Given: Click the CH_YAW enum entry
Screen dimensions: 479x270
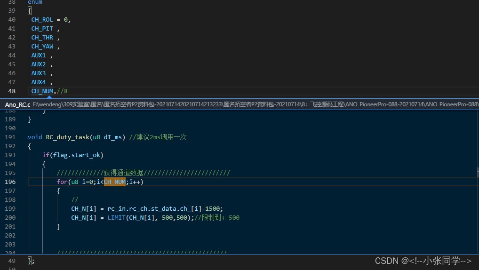Looking at the screenshot, I should click(42, 47).
